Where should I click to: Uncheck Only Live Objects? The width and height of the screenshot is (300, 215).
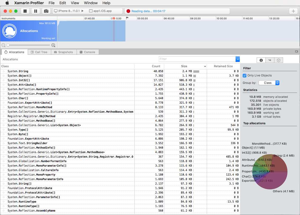point(244,75)
